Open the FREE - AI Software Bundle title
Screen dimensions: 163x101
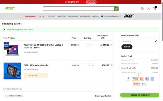point(36,65)
